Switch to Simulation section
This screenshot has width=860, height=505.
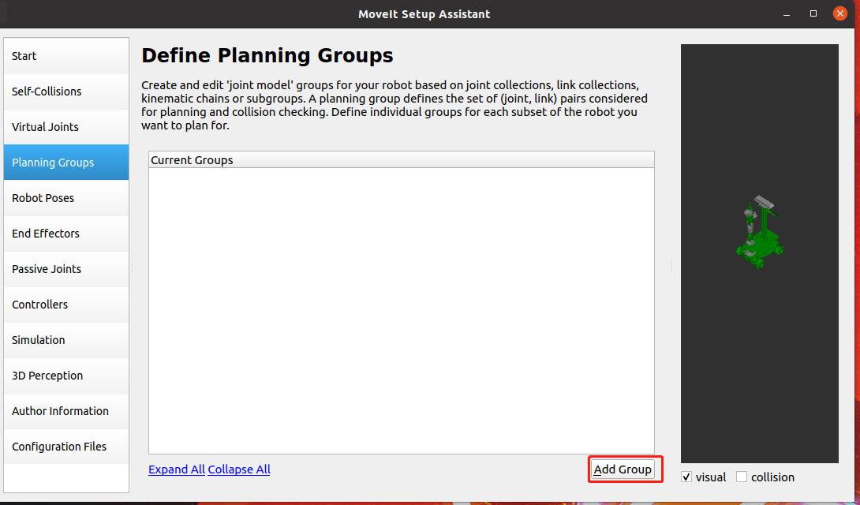[66, 340]
